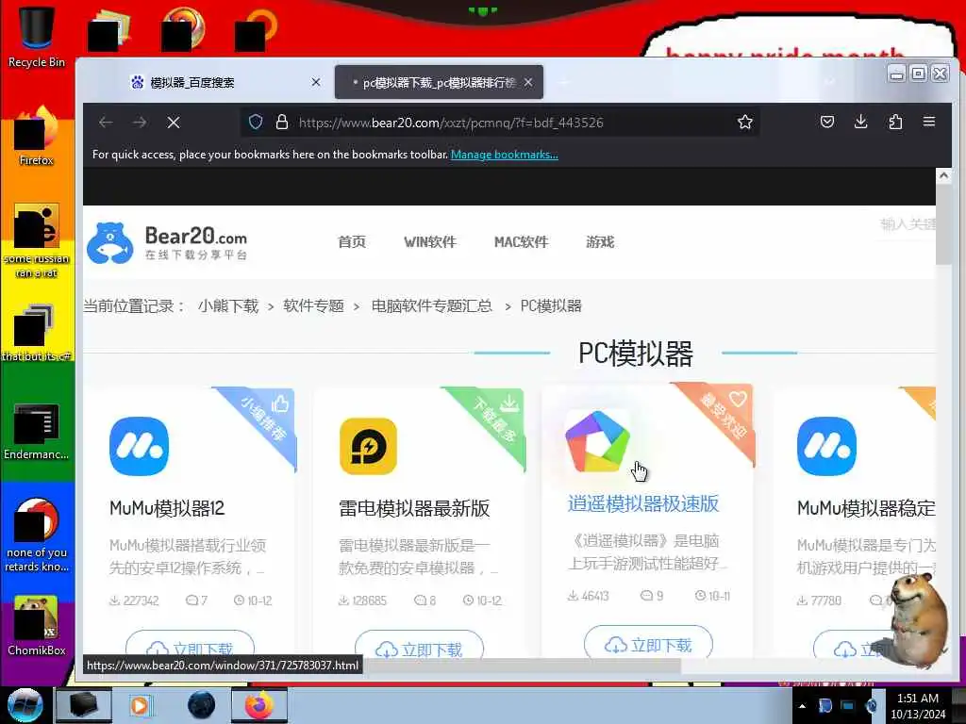Bookmark this page with the star icon
The image size is (966, 724).
(x=745, y=122)
